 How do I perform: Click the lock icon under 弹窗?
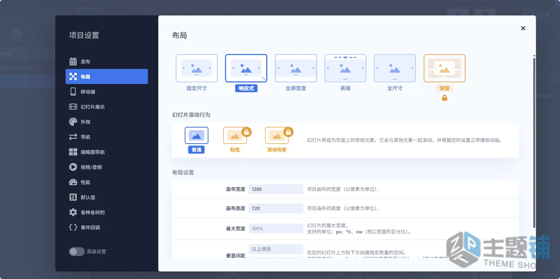444,98
